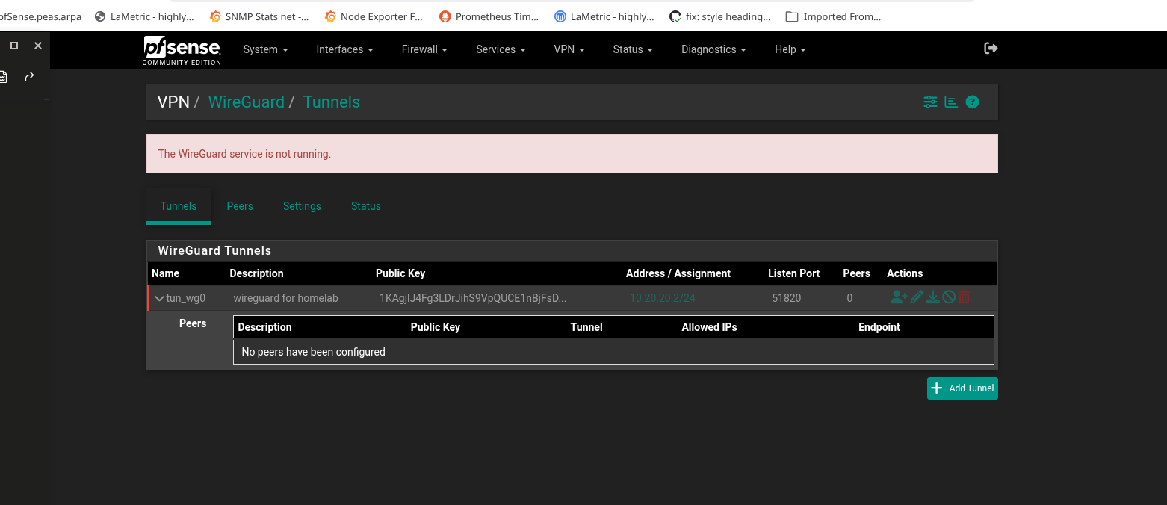Click the square restore icon in the left panel

point(13,46)
